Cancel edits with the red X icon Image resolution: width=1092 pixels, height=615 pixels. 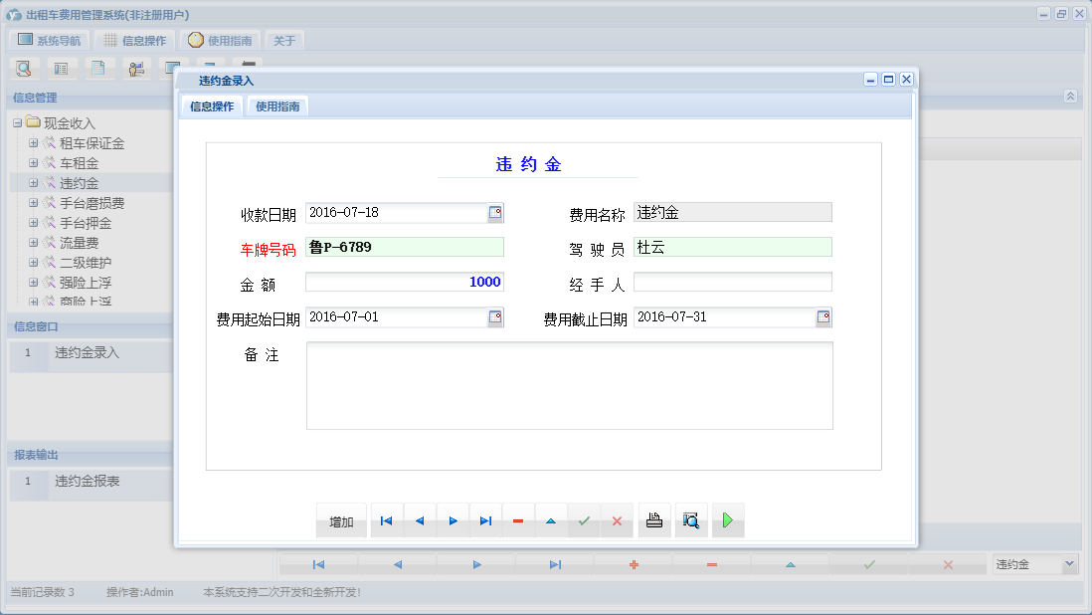point(616,519)
